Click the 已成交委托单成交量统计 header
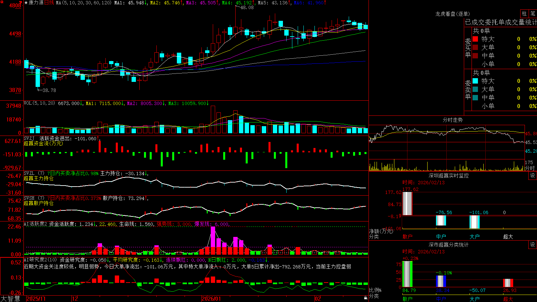Viewport: 537px width, 302px height. tap(501, 22)
